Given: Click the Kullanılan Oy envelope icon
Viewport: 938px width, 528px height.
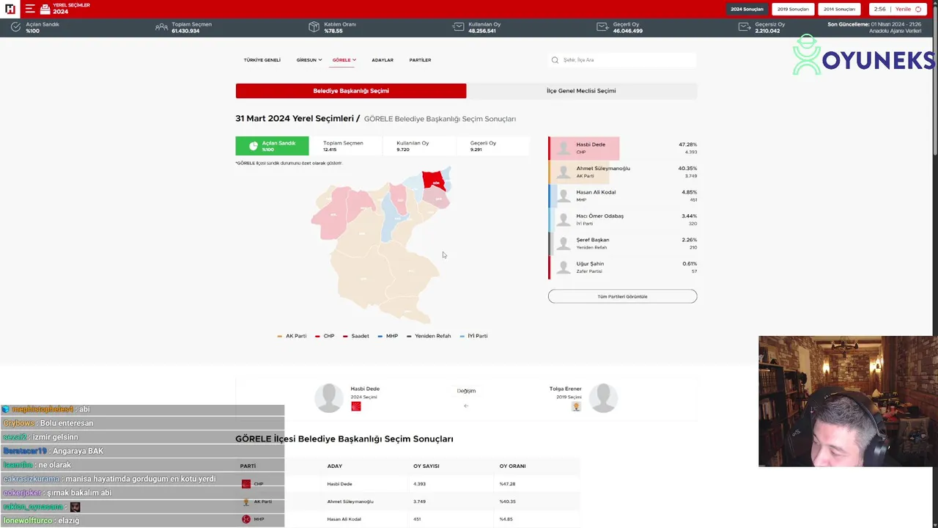Looking at the screenshot, I should 458,27.
